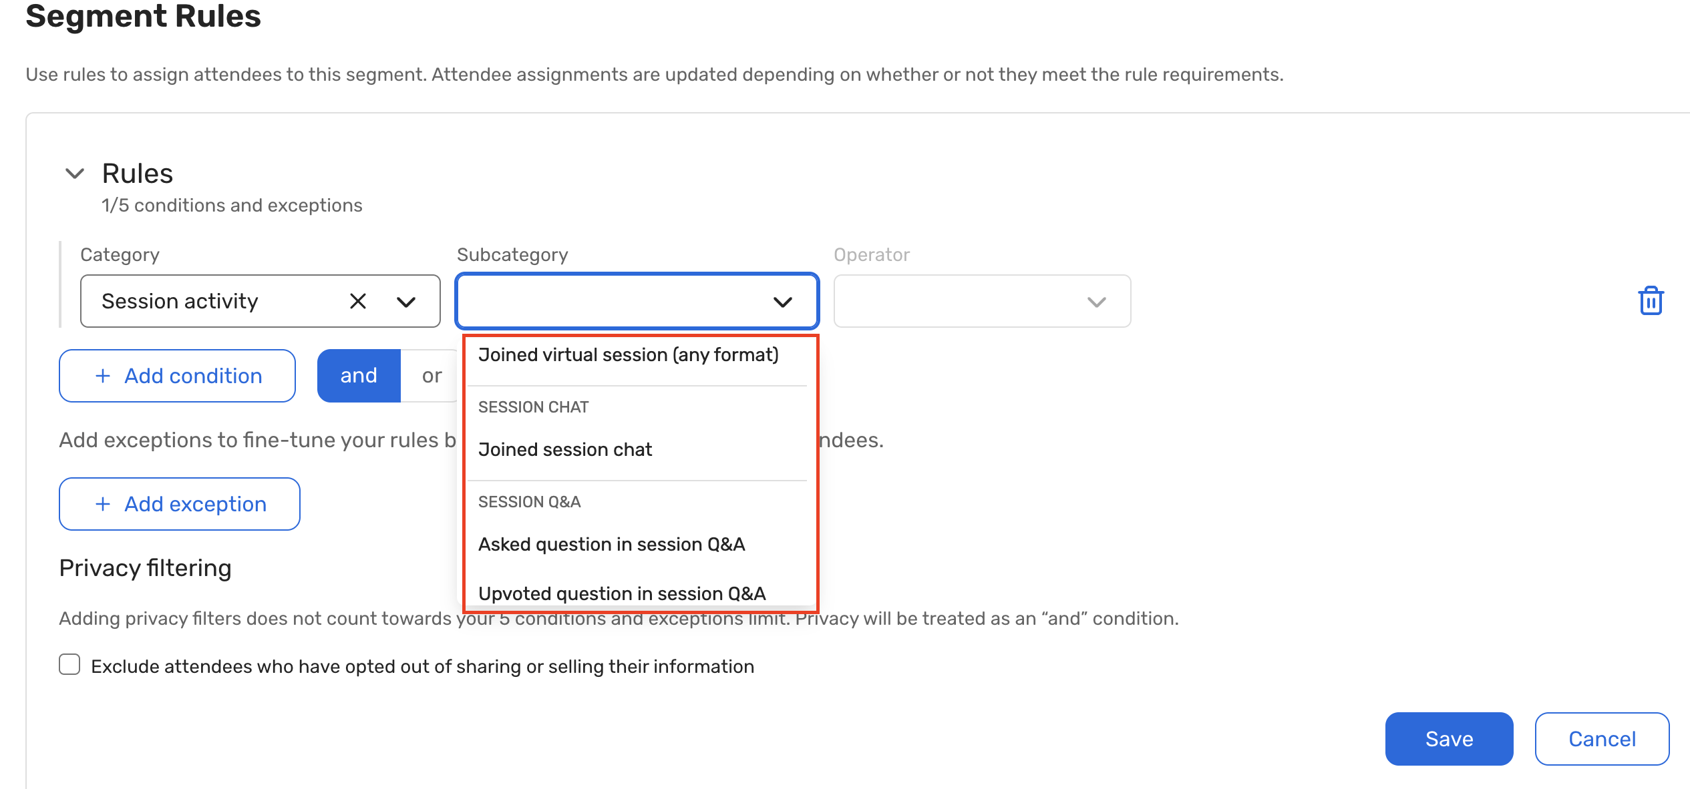Screen dimensions: 1690x789
Task: Click the plus icon on Add condition
Action: pyautogui.click(x=103, y=376)
